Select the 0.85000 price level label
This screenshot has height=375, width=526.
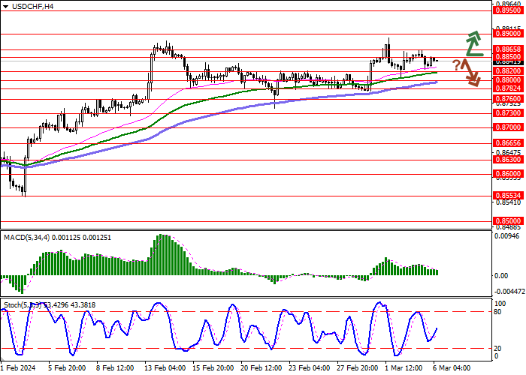click(x=508, y=221)
